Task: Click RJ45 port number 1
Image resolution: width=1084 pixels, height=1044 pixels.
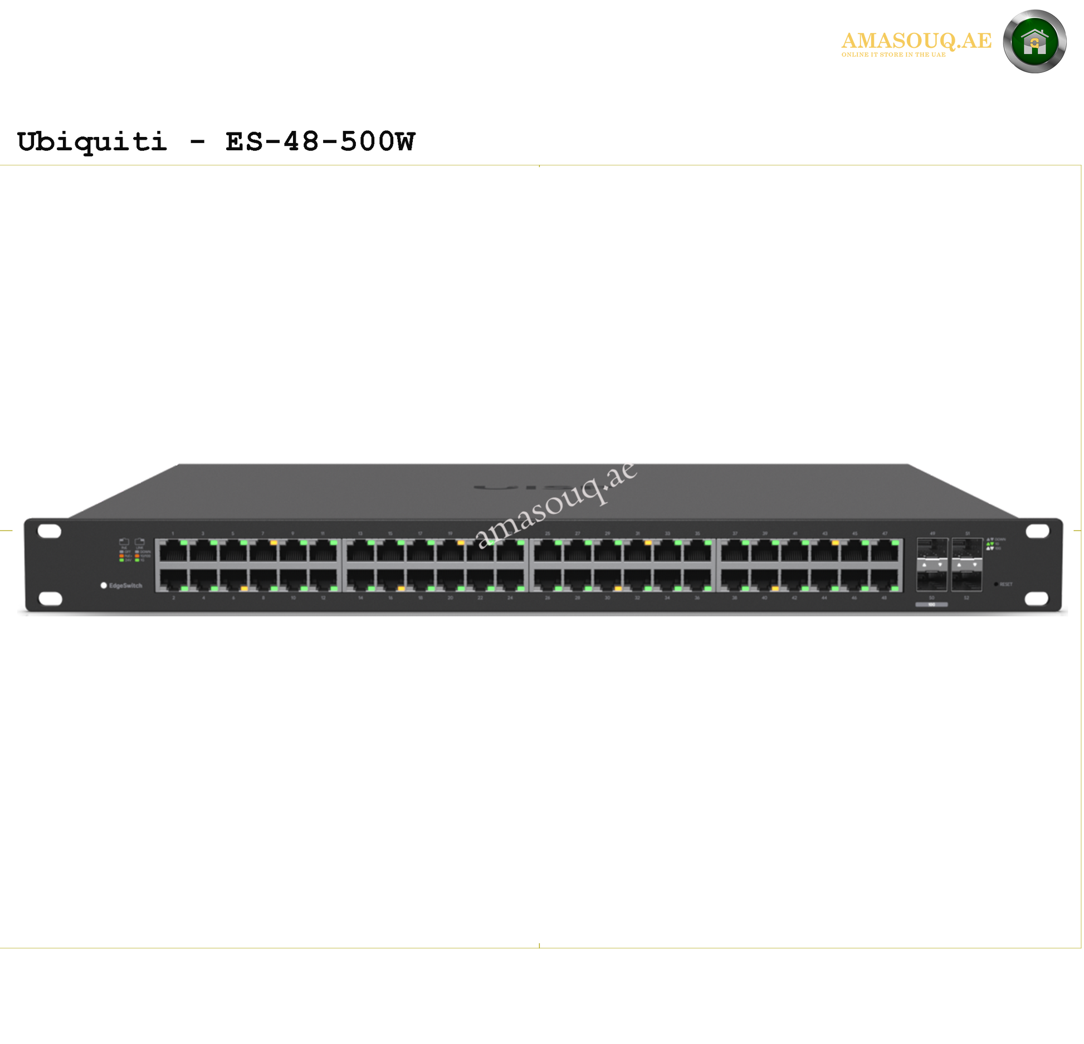Action: click(x=173, y=551)
